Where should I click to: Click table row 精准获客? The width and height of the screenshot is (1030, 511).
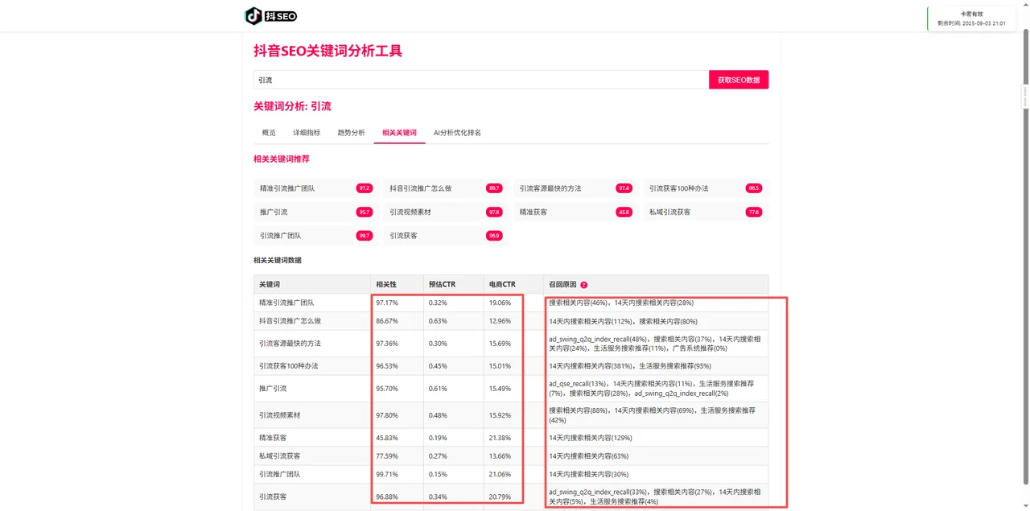point(511,438)
